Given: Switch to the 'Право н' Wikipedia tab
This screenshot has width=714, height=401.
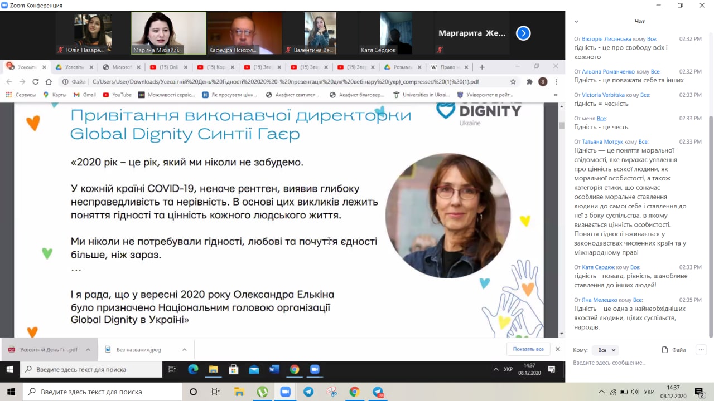Looking at the screenshot, I should [x=451, y=67].
